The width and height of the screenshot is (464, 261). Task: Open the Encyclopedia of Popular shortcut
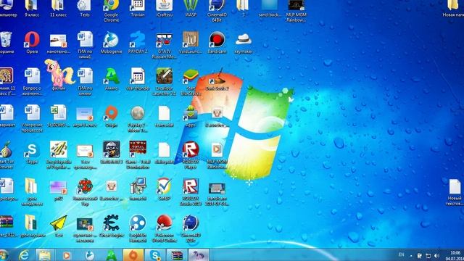coord(58,155)
